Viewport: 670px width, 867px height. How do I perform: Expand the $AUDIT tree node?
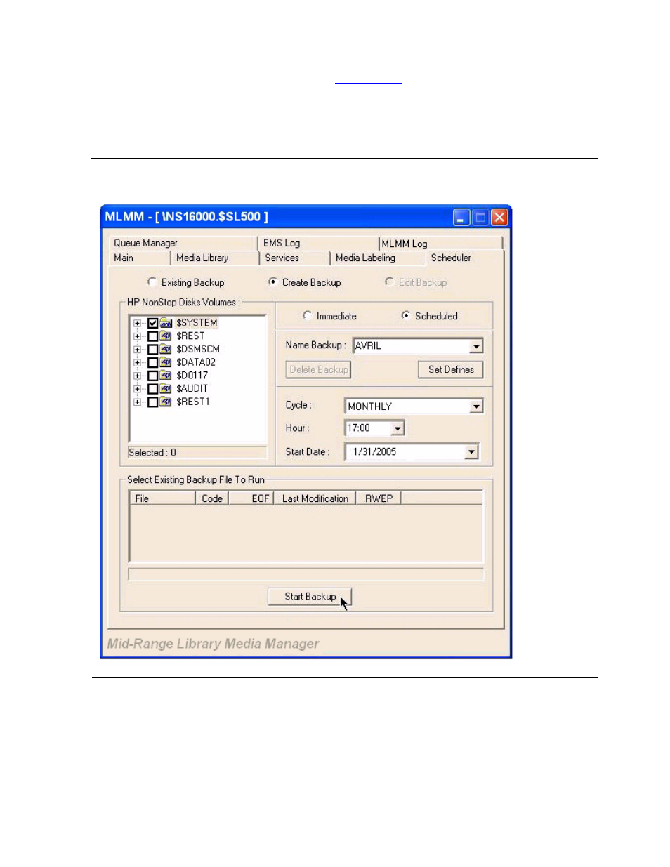point(138,389)
